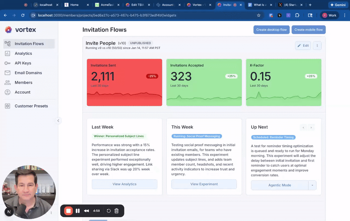Click the Invitation Flows sidebar icon
350x221 pixels.
[8, 44]
